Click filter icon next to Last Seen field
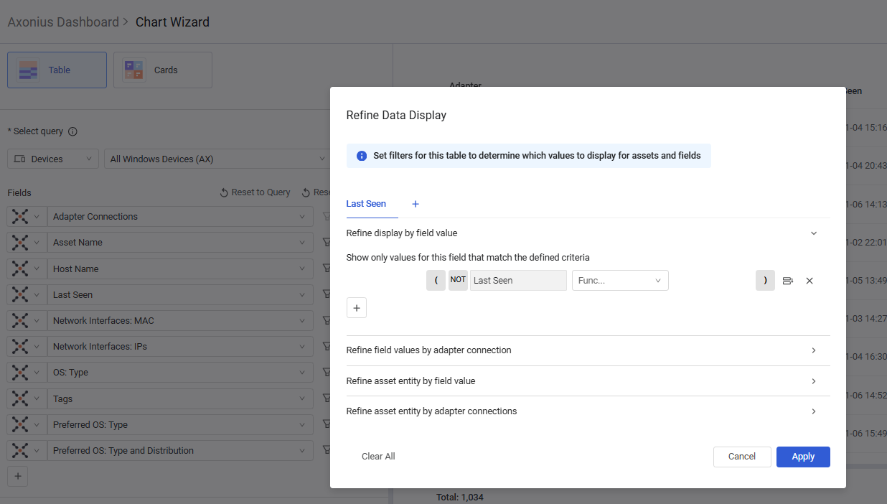 (x=326, y=294)
